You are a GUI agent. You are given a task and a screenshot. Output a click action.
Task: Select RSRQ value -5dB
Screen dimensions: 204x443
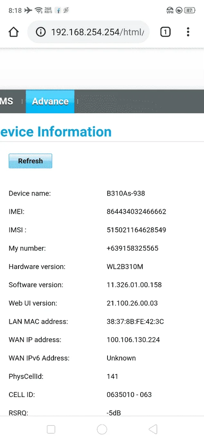click(114, 413)
